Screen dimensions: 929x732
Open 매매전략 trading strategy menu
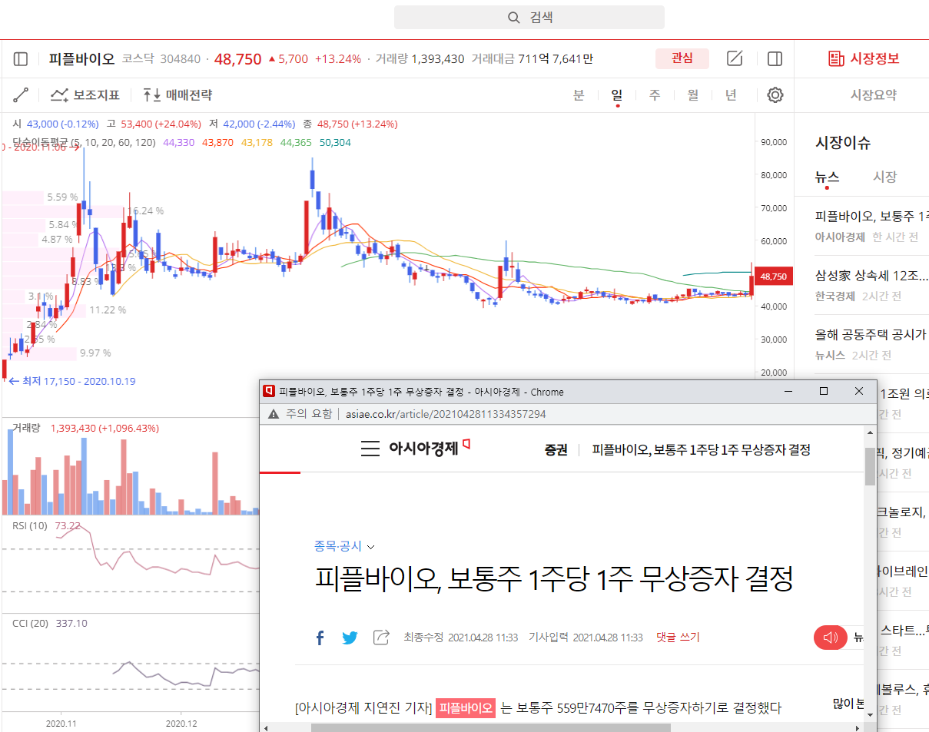tap(178, 95)
